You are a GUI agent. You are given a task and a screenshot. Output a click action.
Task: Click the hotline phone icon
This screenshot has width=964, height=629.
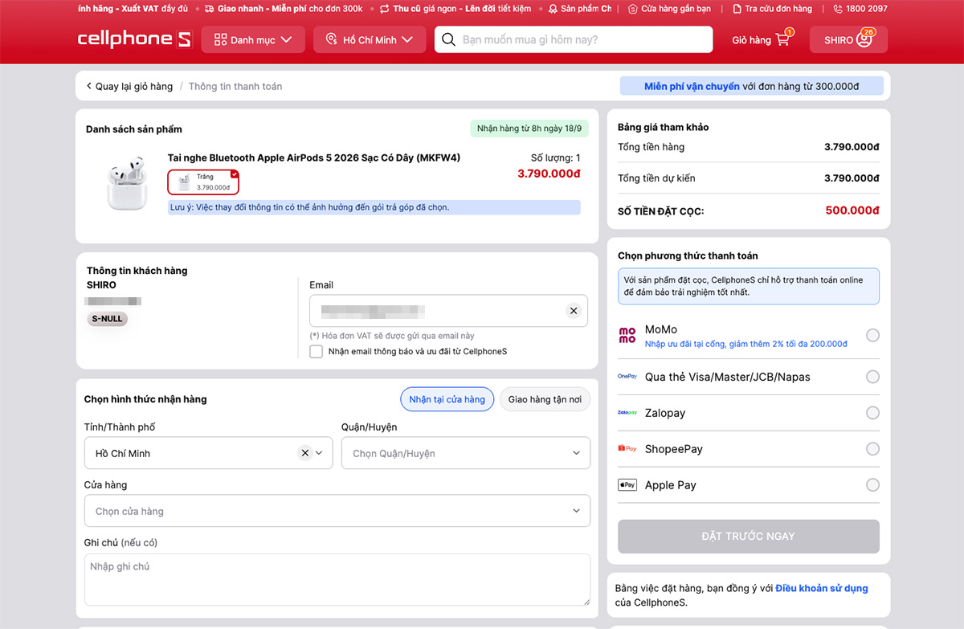click(838, 9)
